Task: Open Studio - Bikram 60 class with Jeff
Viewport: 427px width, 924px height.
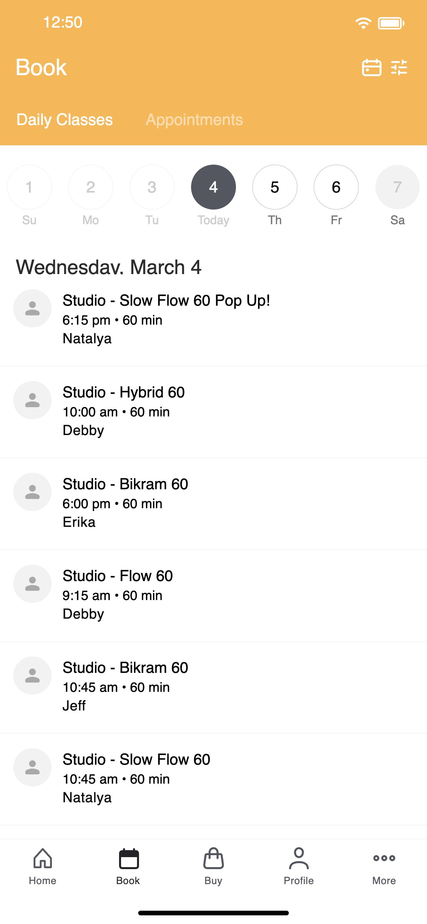Action: click(213, 687)
